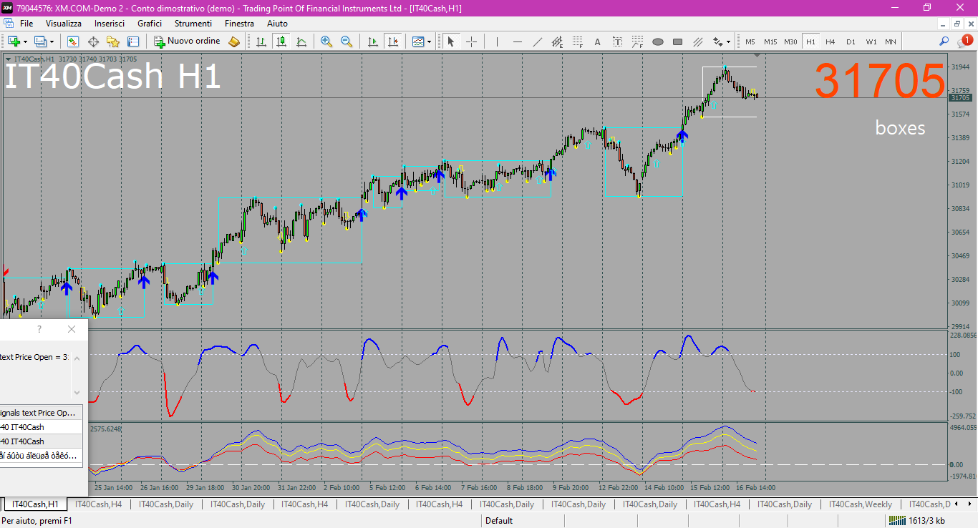Image resolution: width=978 pixels, height=528 pixels.
Task: Select the crosshair tool
Action: [471, 41]
